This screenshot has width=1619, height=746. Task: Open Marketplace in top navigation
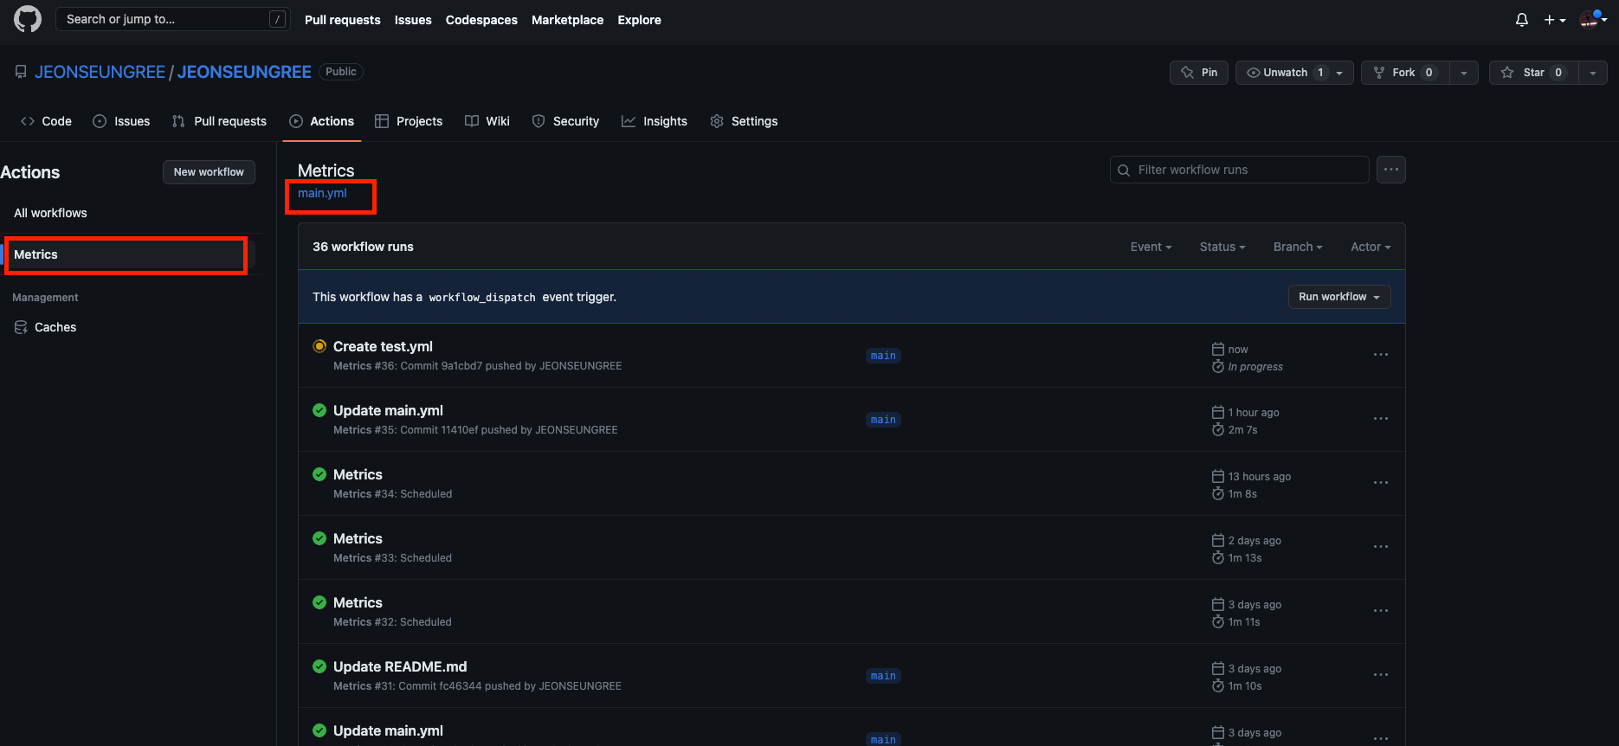(x=567, y=20)
